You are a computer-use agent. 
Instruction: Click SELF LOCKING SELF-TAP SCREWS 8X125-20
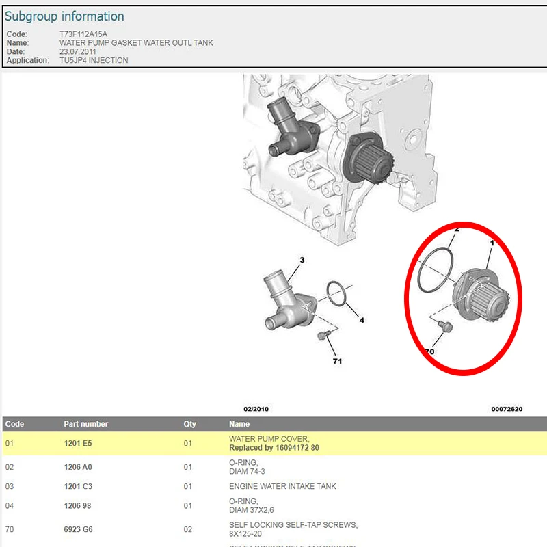293,529
